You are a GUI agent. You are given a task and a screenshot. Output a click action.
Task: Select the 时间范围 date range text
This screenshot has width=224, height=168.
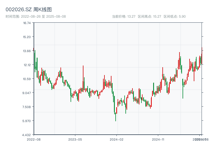pyautogui.click(x=36, y=17)
